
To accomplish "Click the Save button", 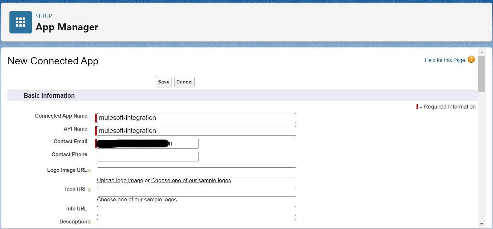I will [164, 82].
